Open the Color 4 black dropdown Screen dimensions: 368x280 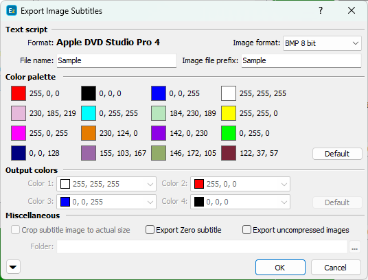(240, 202)
